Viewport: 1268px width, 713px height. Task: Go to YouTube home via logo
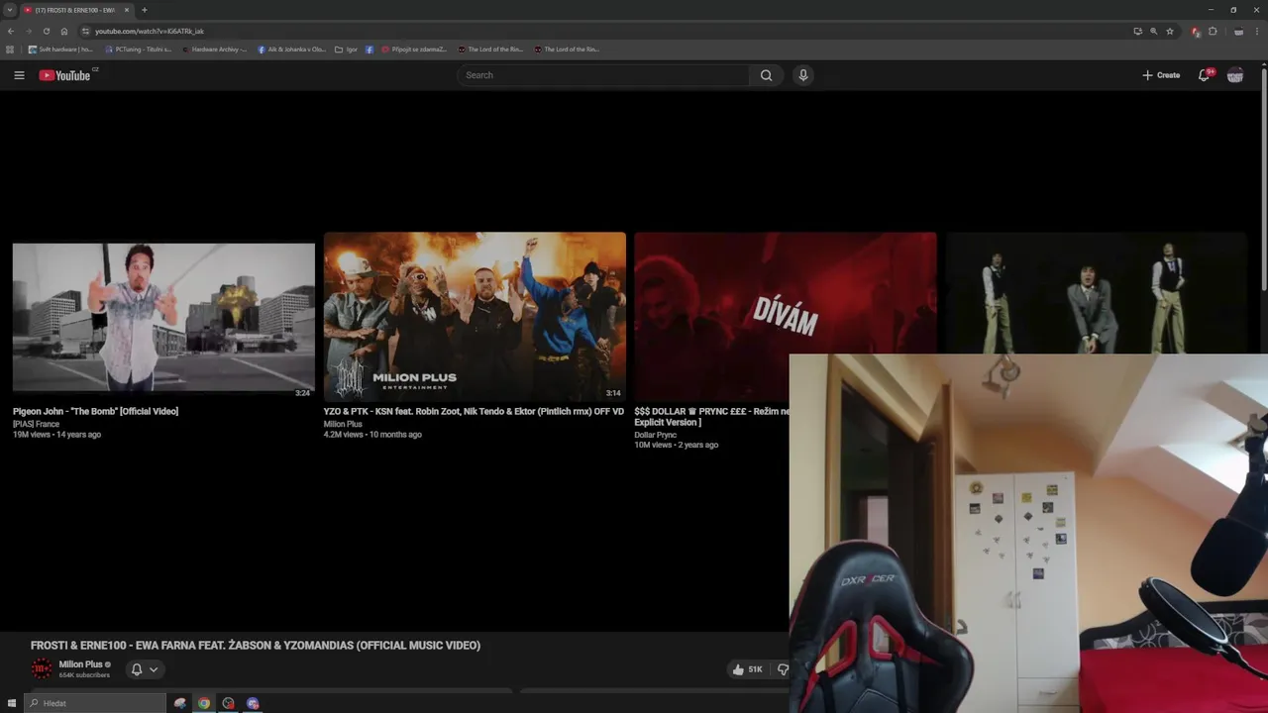pyautogui.click(x=64, y=75)
